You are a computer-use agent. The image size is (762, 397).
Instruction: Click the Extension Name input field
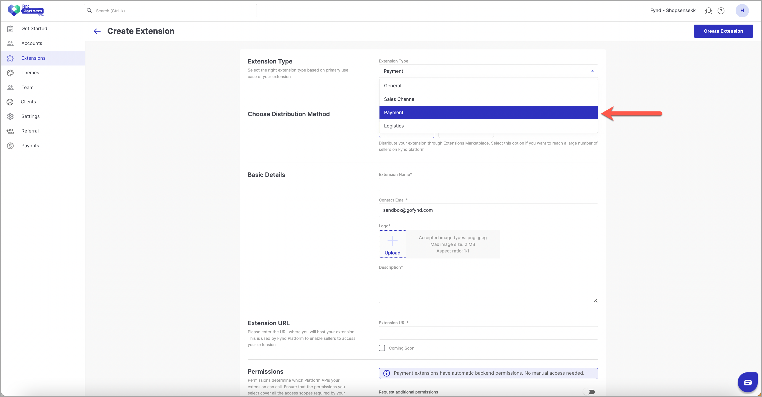[x=488, y=185]
